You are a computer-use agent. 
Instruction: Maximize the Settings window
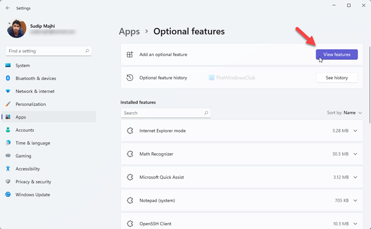349,5
